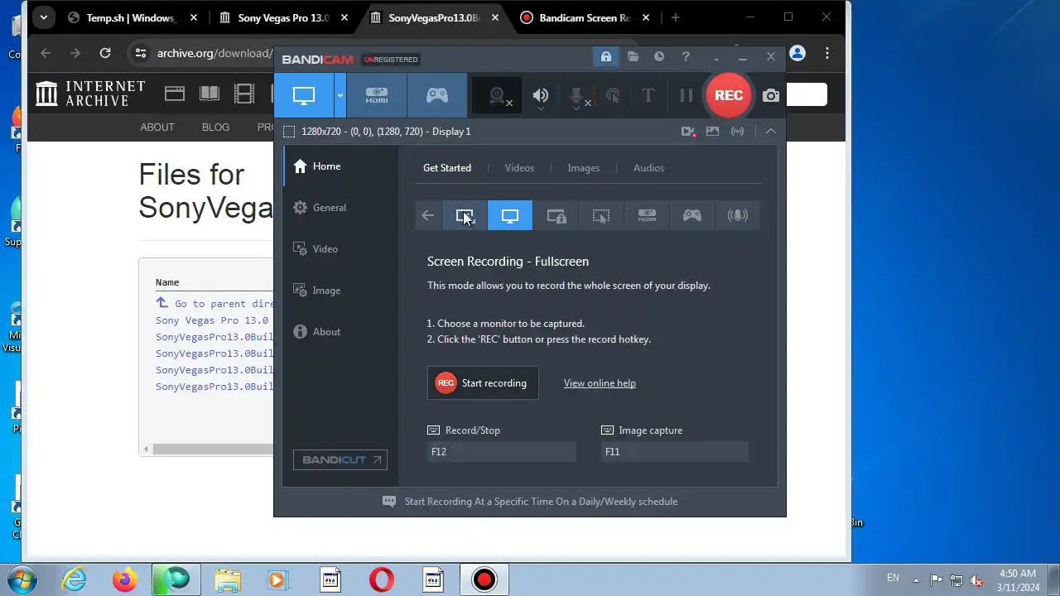Open Firefox from the taskbar
1060x596 pixels.
[124, 580]
